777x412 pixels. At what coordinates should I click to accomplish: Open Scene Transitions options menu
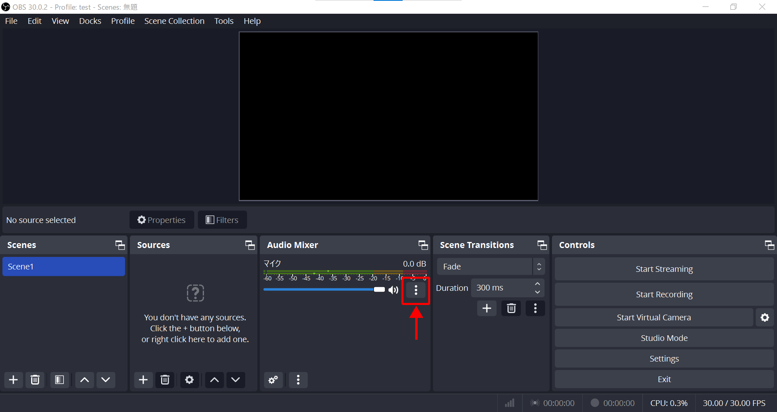[535, 308]
